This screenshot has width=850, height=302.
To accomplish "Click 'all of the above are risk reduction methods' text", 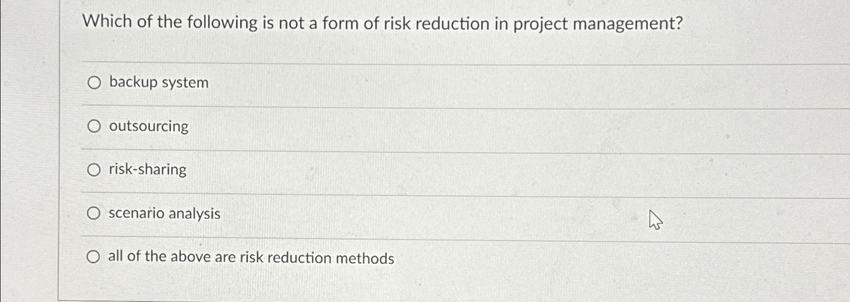I will click(251, 257).
